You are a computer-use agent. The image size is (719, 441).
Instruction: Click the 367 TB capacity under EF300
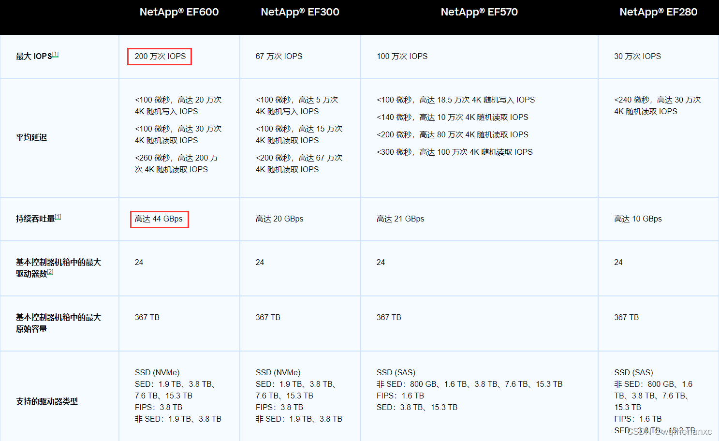point(268,318)
